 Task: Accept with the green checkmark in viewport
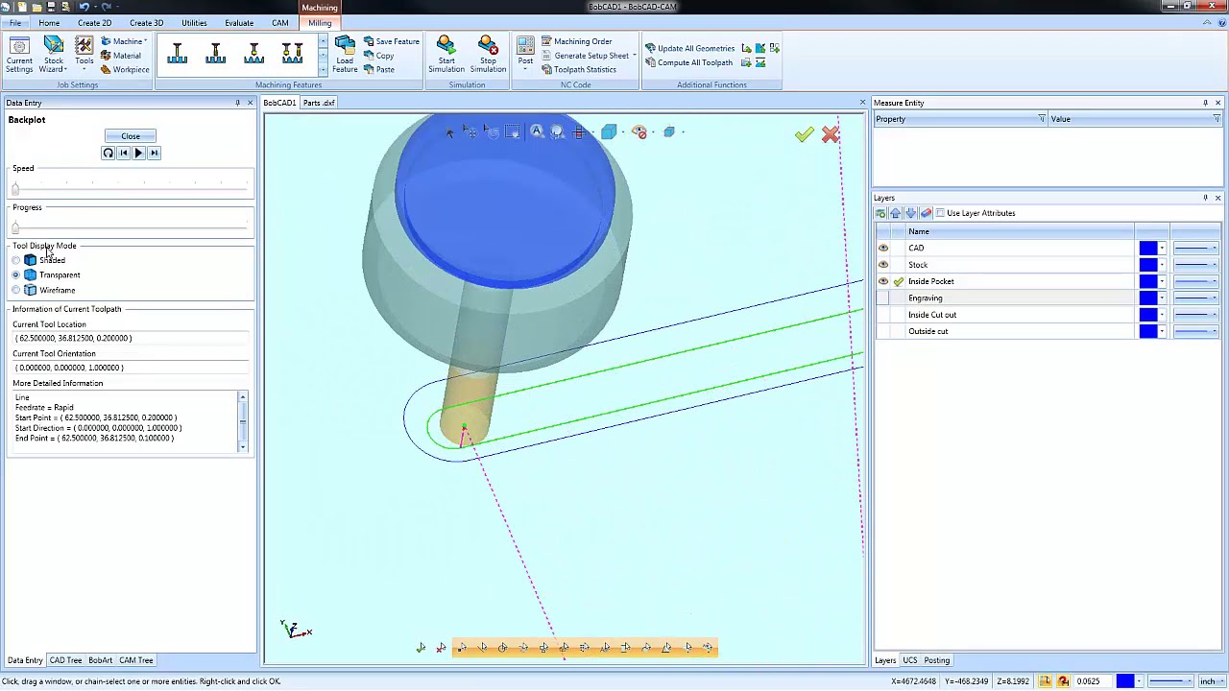pos(804,135)
